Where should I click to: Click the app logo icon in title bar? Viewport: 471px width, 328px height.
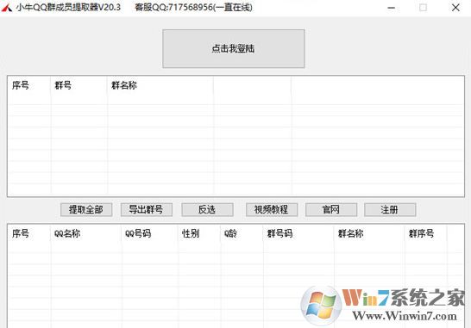pyautogui.click(x=7, y=7)
